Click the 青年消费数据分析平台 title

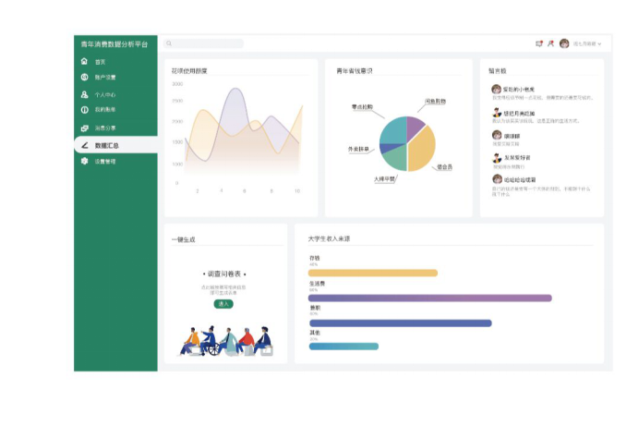(115, 44)
